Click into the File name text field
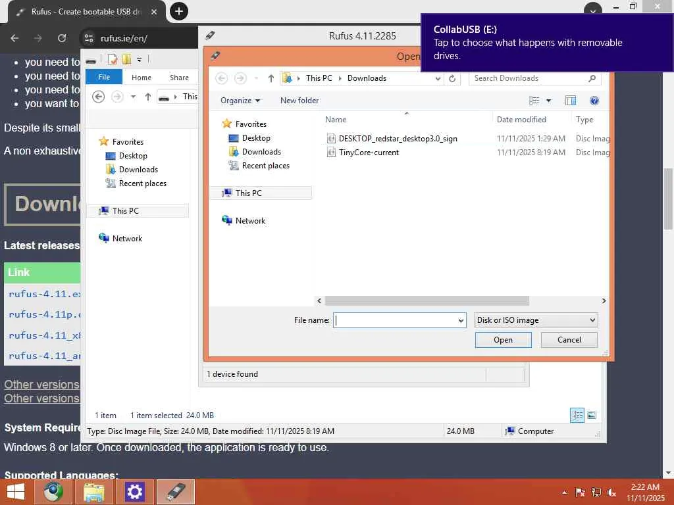Image resolution: width=674 pixels, height=505 pixels. 396,320
